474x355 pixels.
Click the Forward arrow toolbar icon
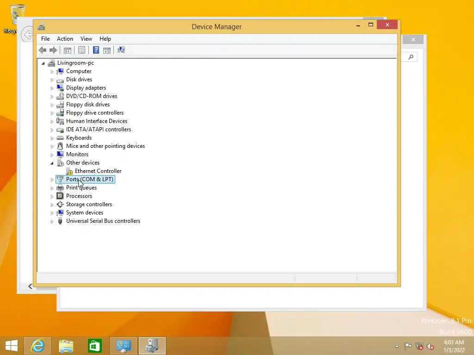click(53, 50)
